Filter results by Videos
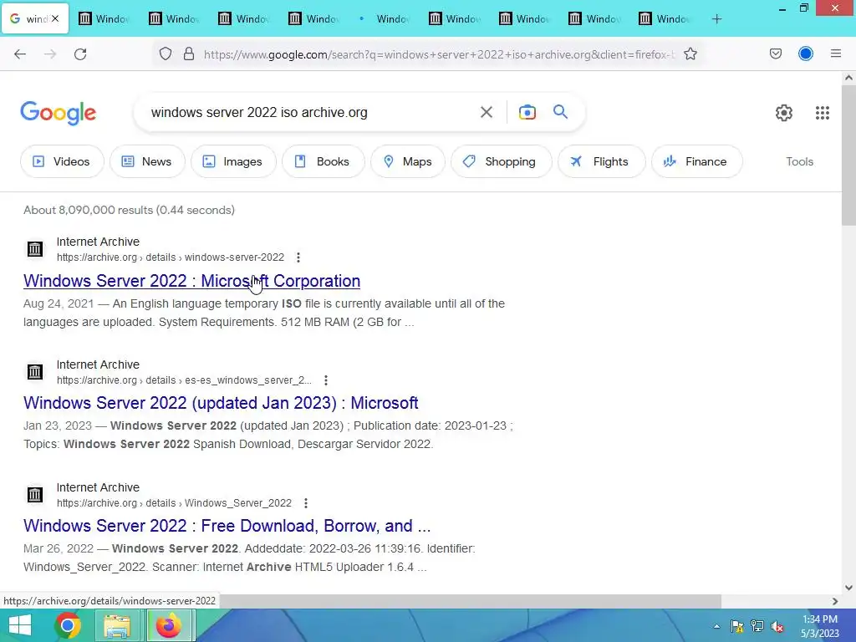856x642 pixels. click(x=62, y=161)
